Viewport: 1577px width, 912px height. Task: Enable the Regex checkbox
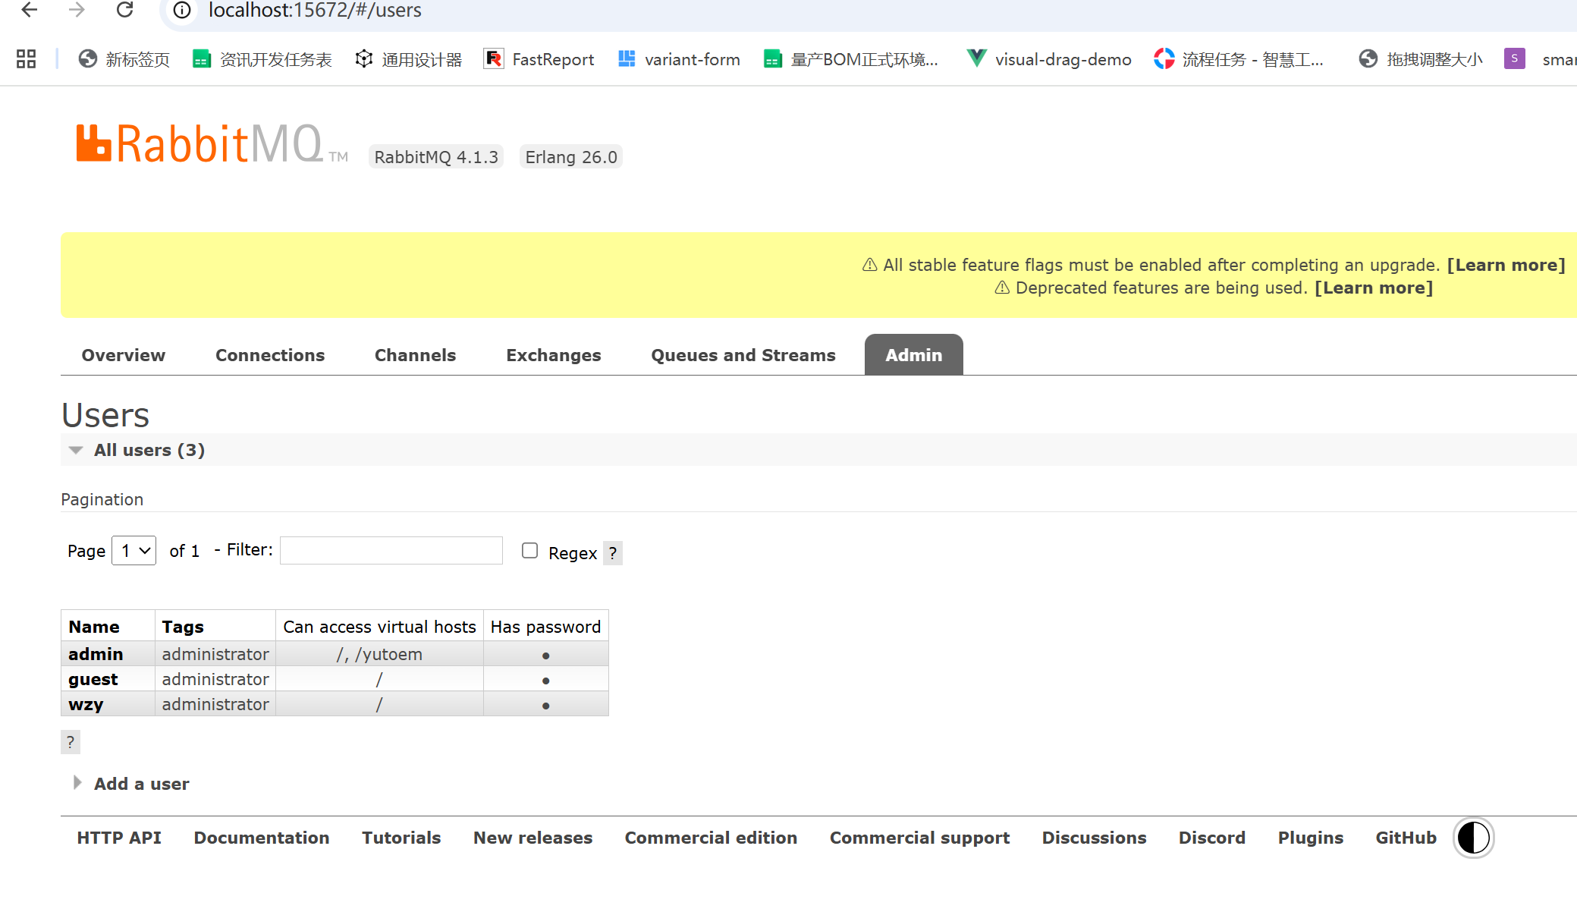tap(529, 551)
